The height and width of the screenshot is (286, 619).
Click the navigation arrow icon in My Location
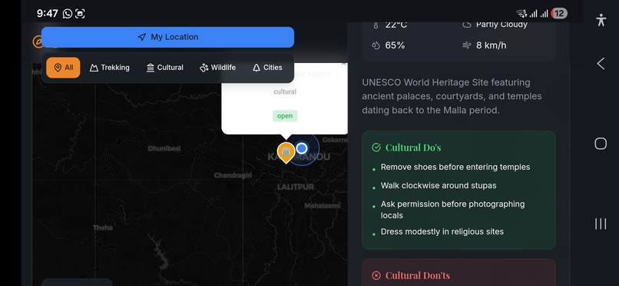point(142,37)
